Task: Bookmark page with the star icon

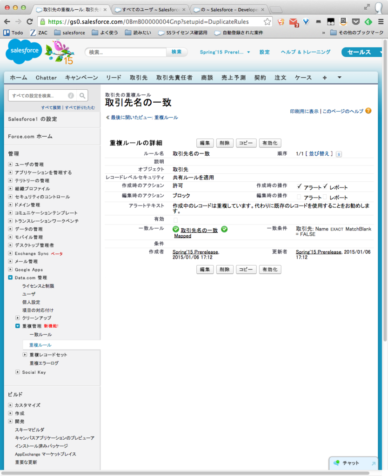Action: pyautogui.click(x=267, y=21)
